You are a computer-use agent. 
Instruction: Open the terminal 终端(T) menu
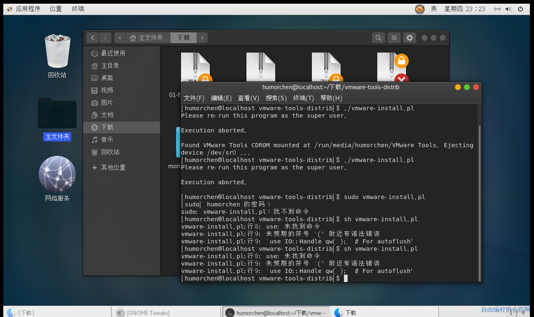pos(303,98)
